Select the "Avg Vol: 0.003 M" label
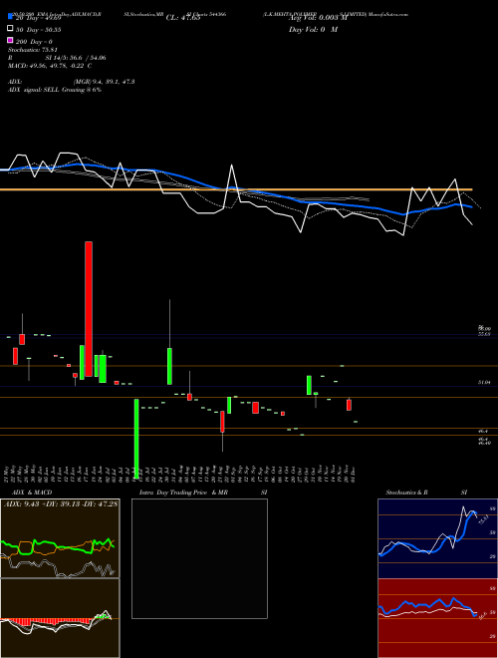498x658 pixels. [318, 18]
